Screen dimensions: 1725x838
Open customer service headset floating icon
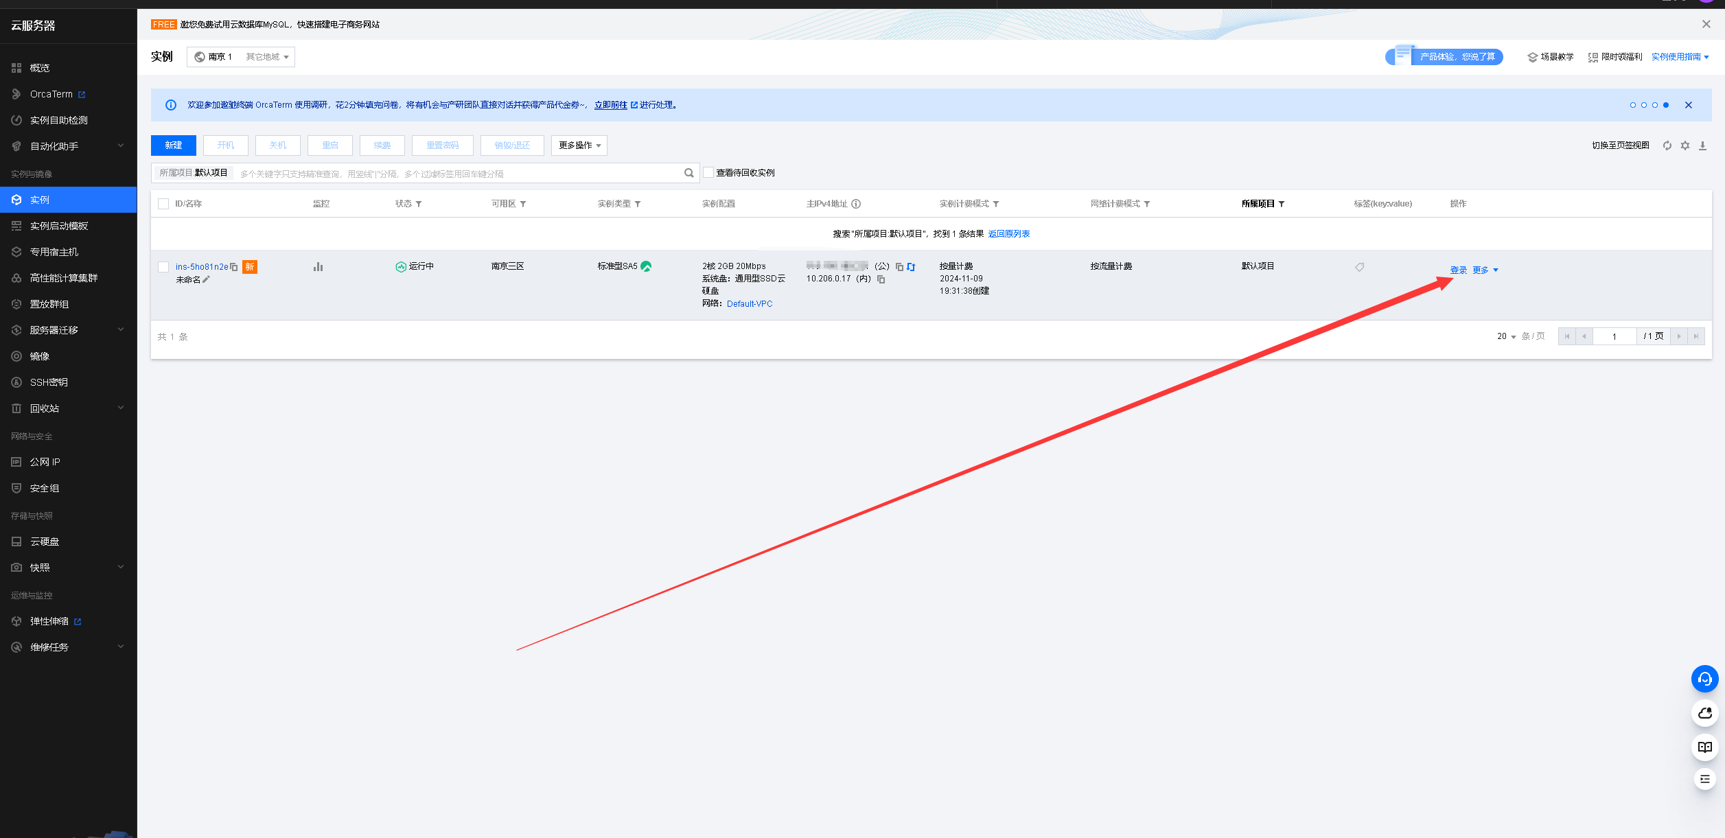click(x=1704, y=679)
